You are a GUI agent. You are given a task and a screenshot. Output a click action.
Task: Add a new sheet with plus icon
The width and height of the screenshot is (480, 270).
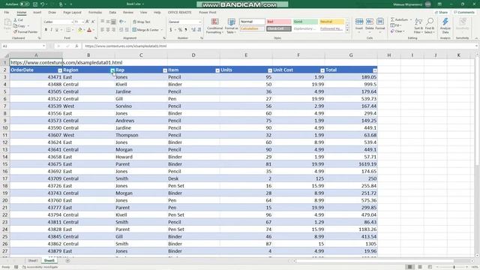[x=67, y=261]
